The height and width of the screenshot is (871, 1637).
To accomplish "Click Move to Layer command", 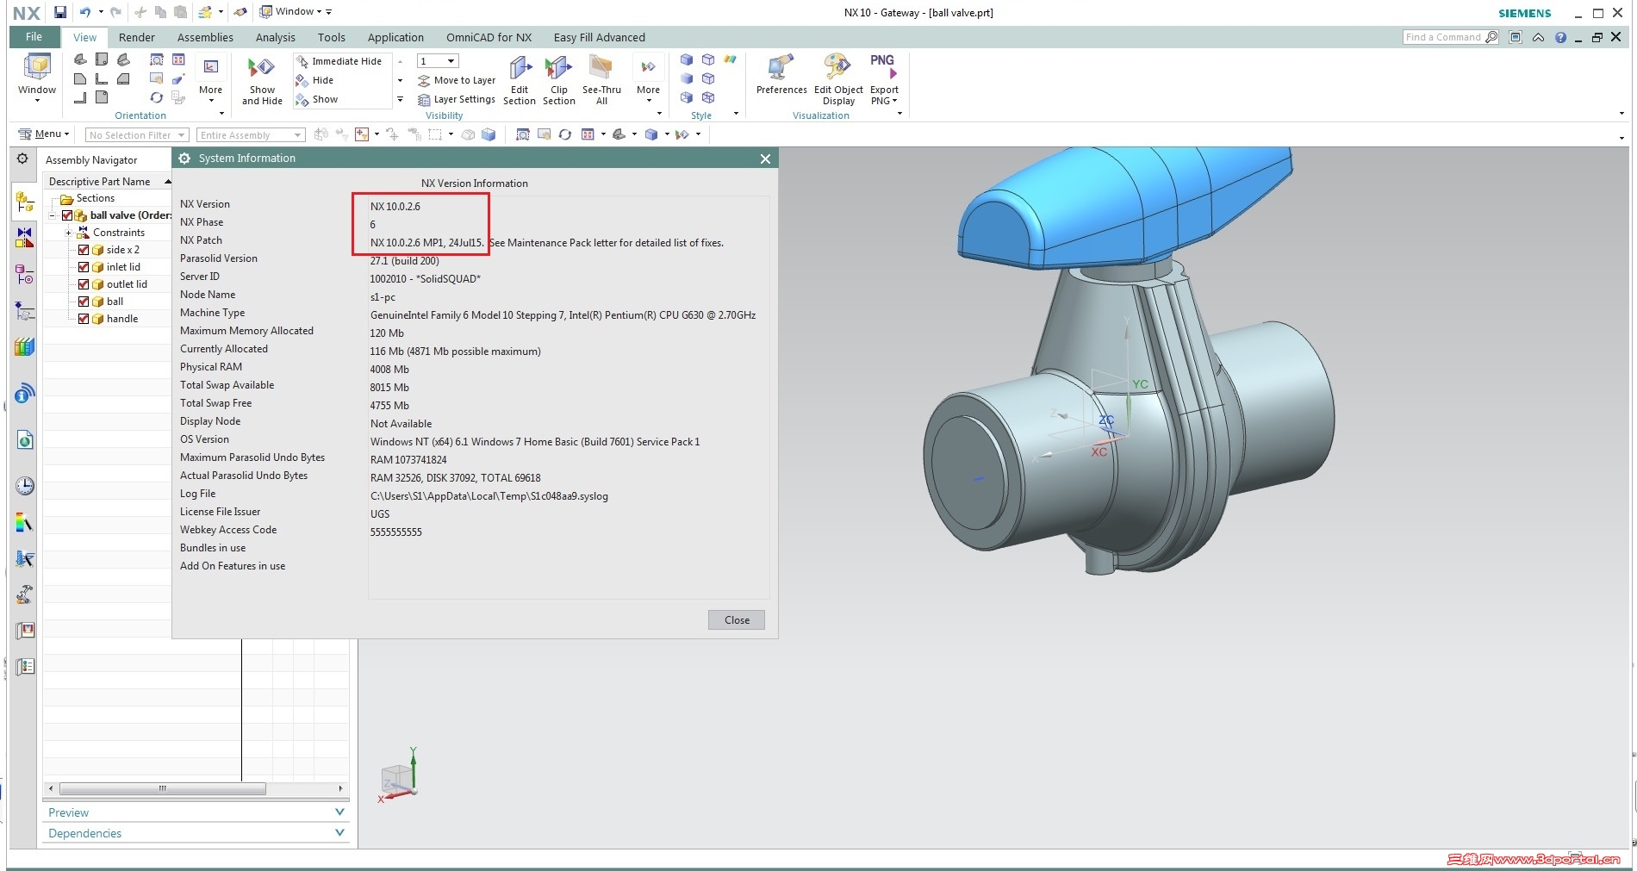I will coord(457,80).
